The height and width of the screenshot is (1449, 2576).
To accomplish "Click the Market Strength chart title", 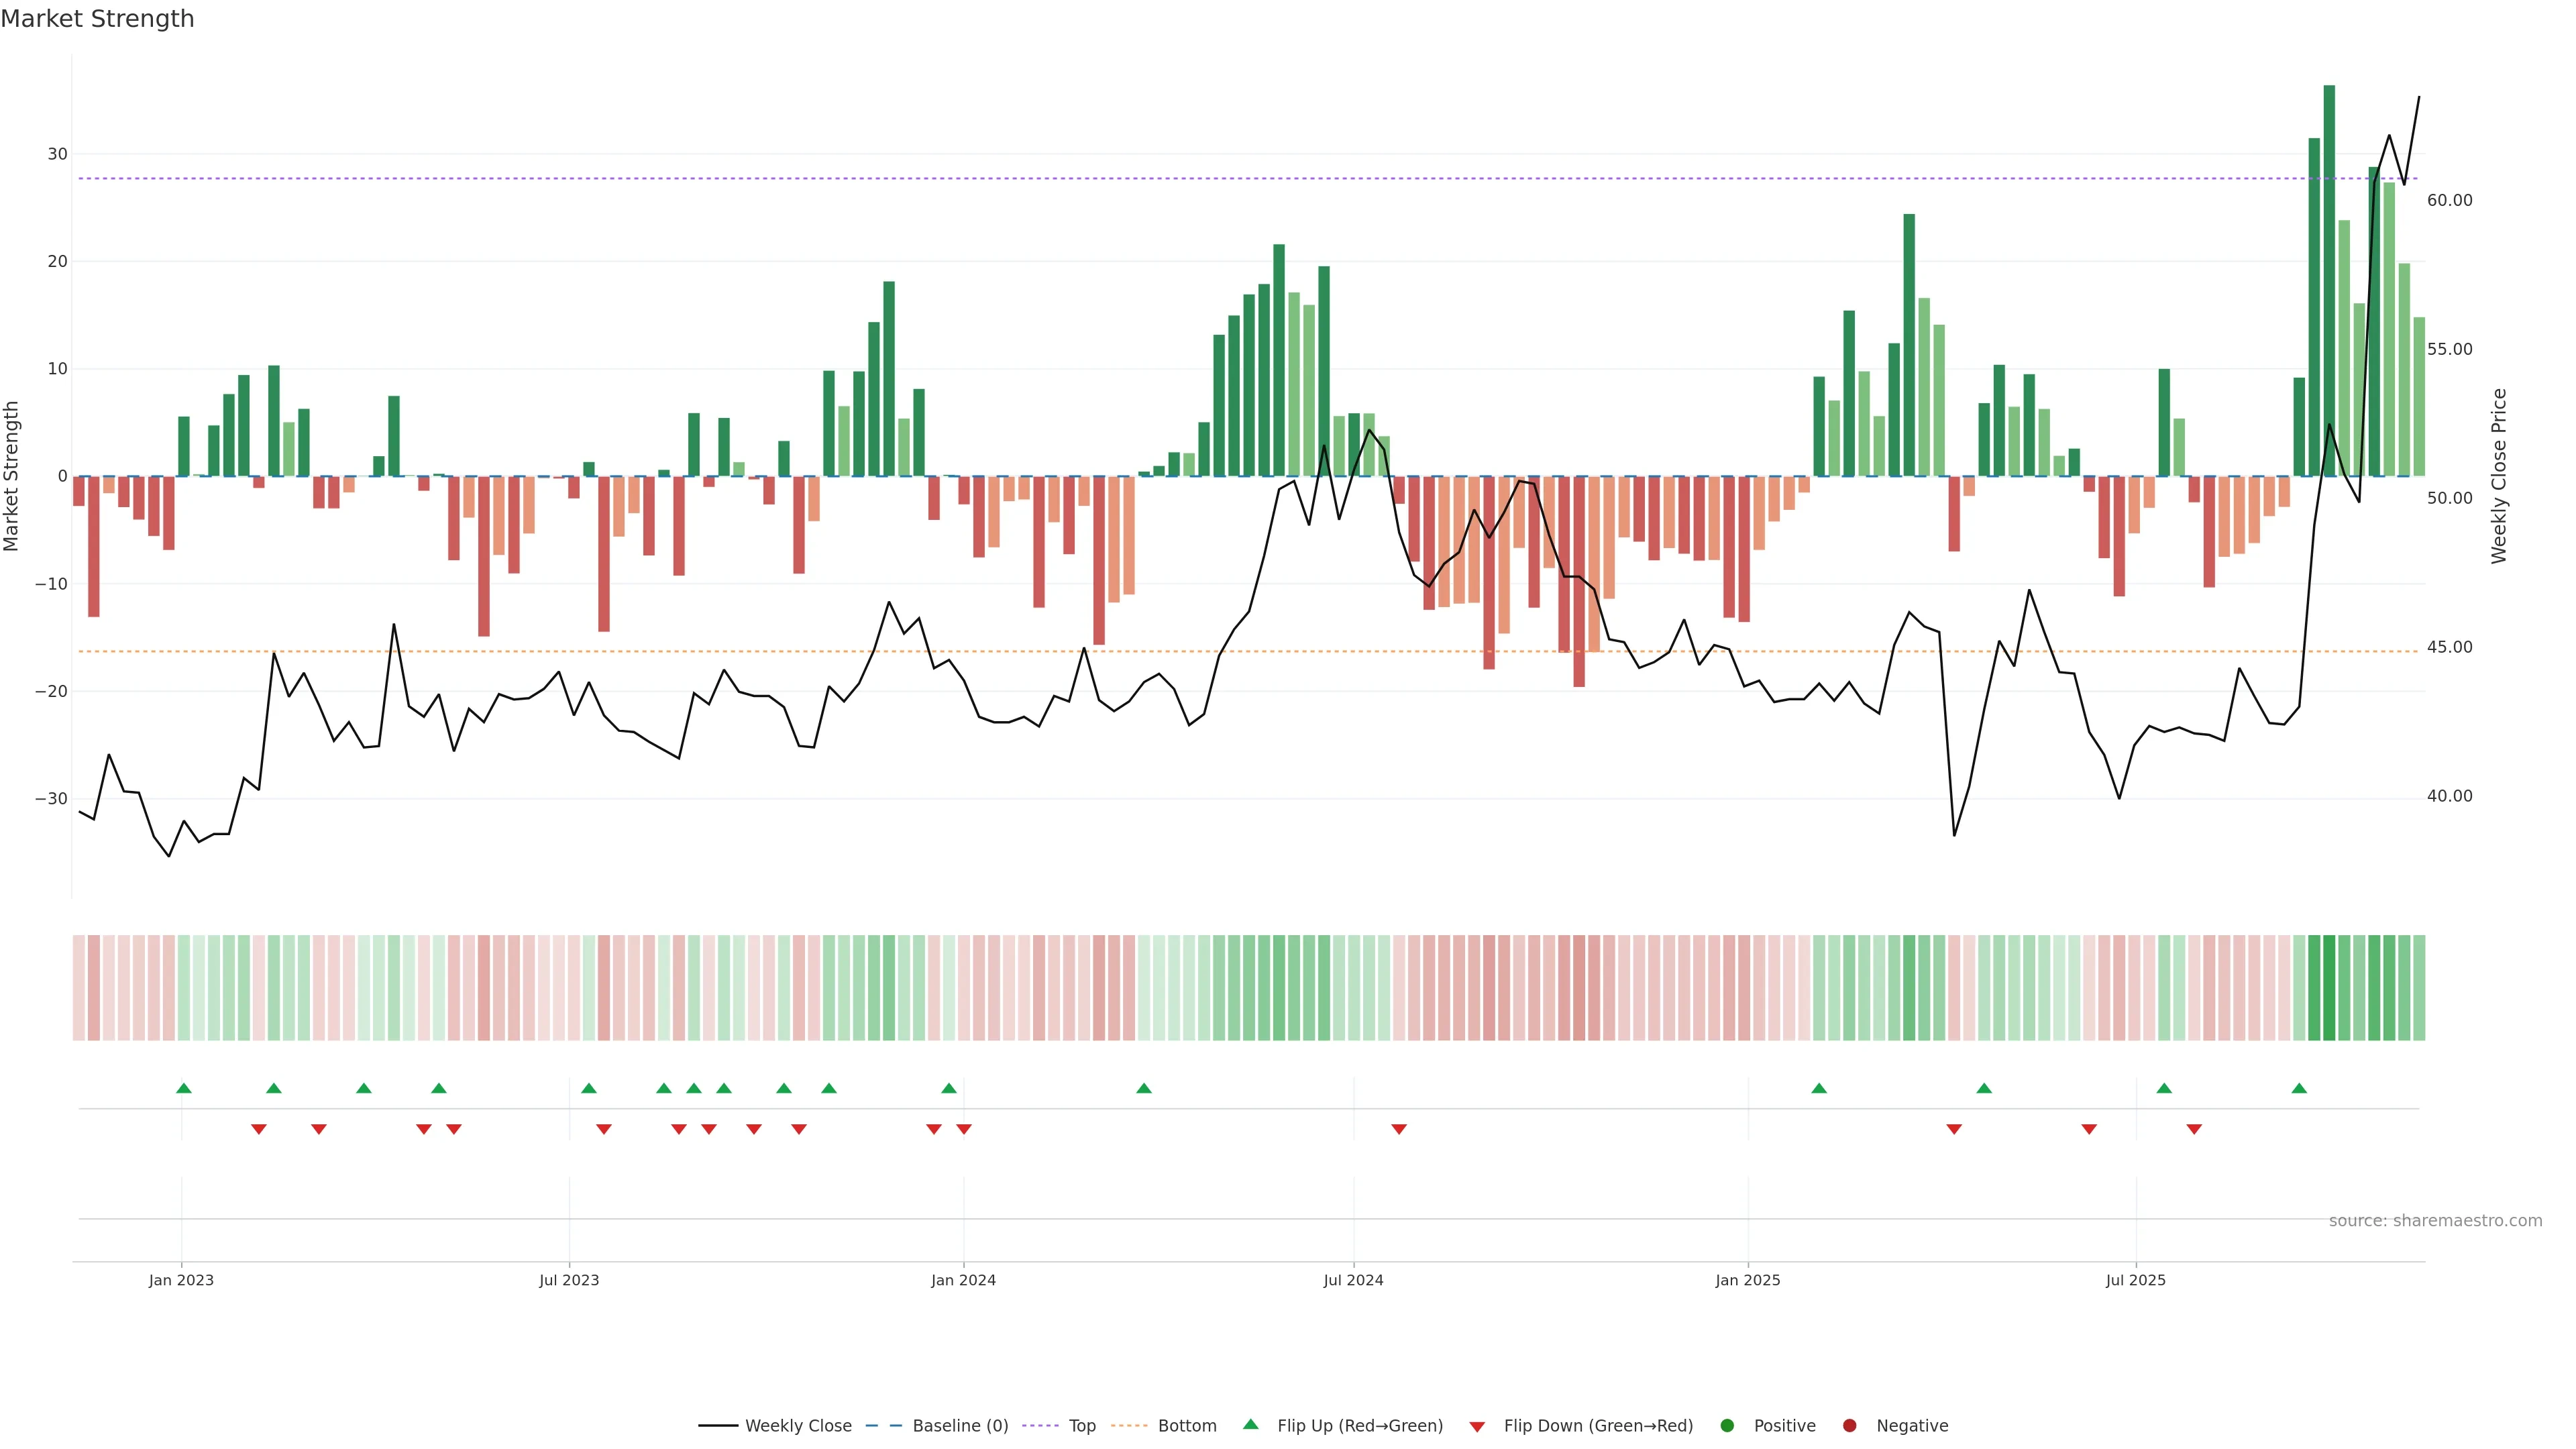I will tap(97, 19).
